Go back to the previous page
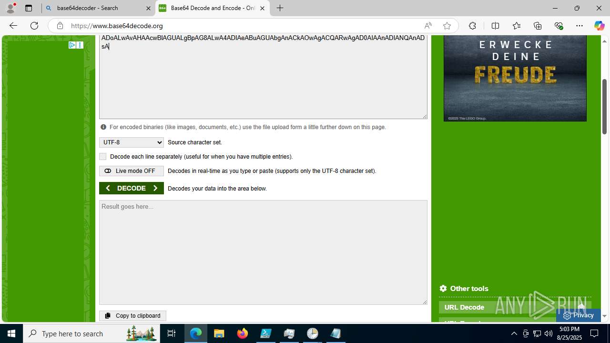Image resolution: width=610 pixels, height=343 pixels. point(13,26)
